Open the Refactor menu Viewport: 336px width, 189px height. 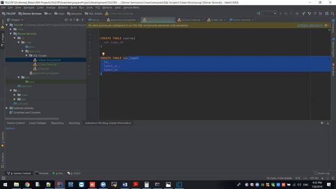pos(63,7)
